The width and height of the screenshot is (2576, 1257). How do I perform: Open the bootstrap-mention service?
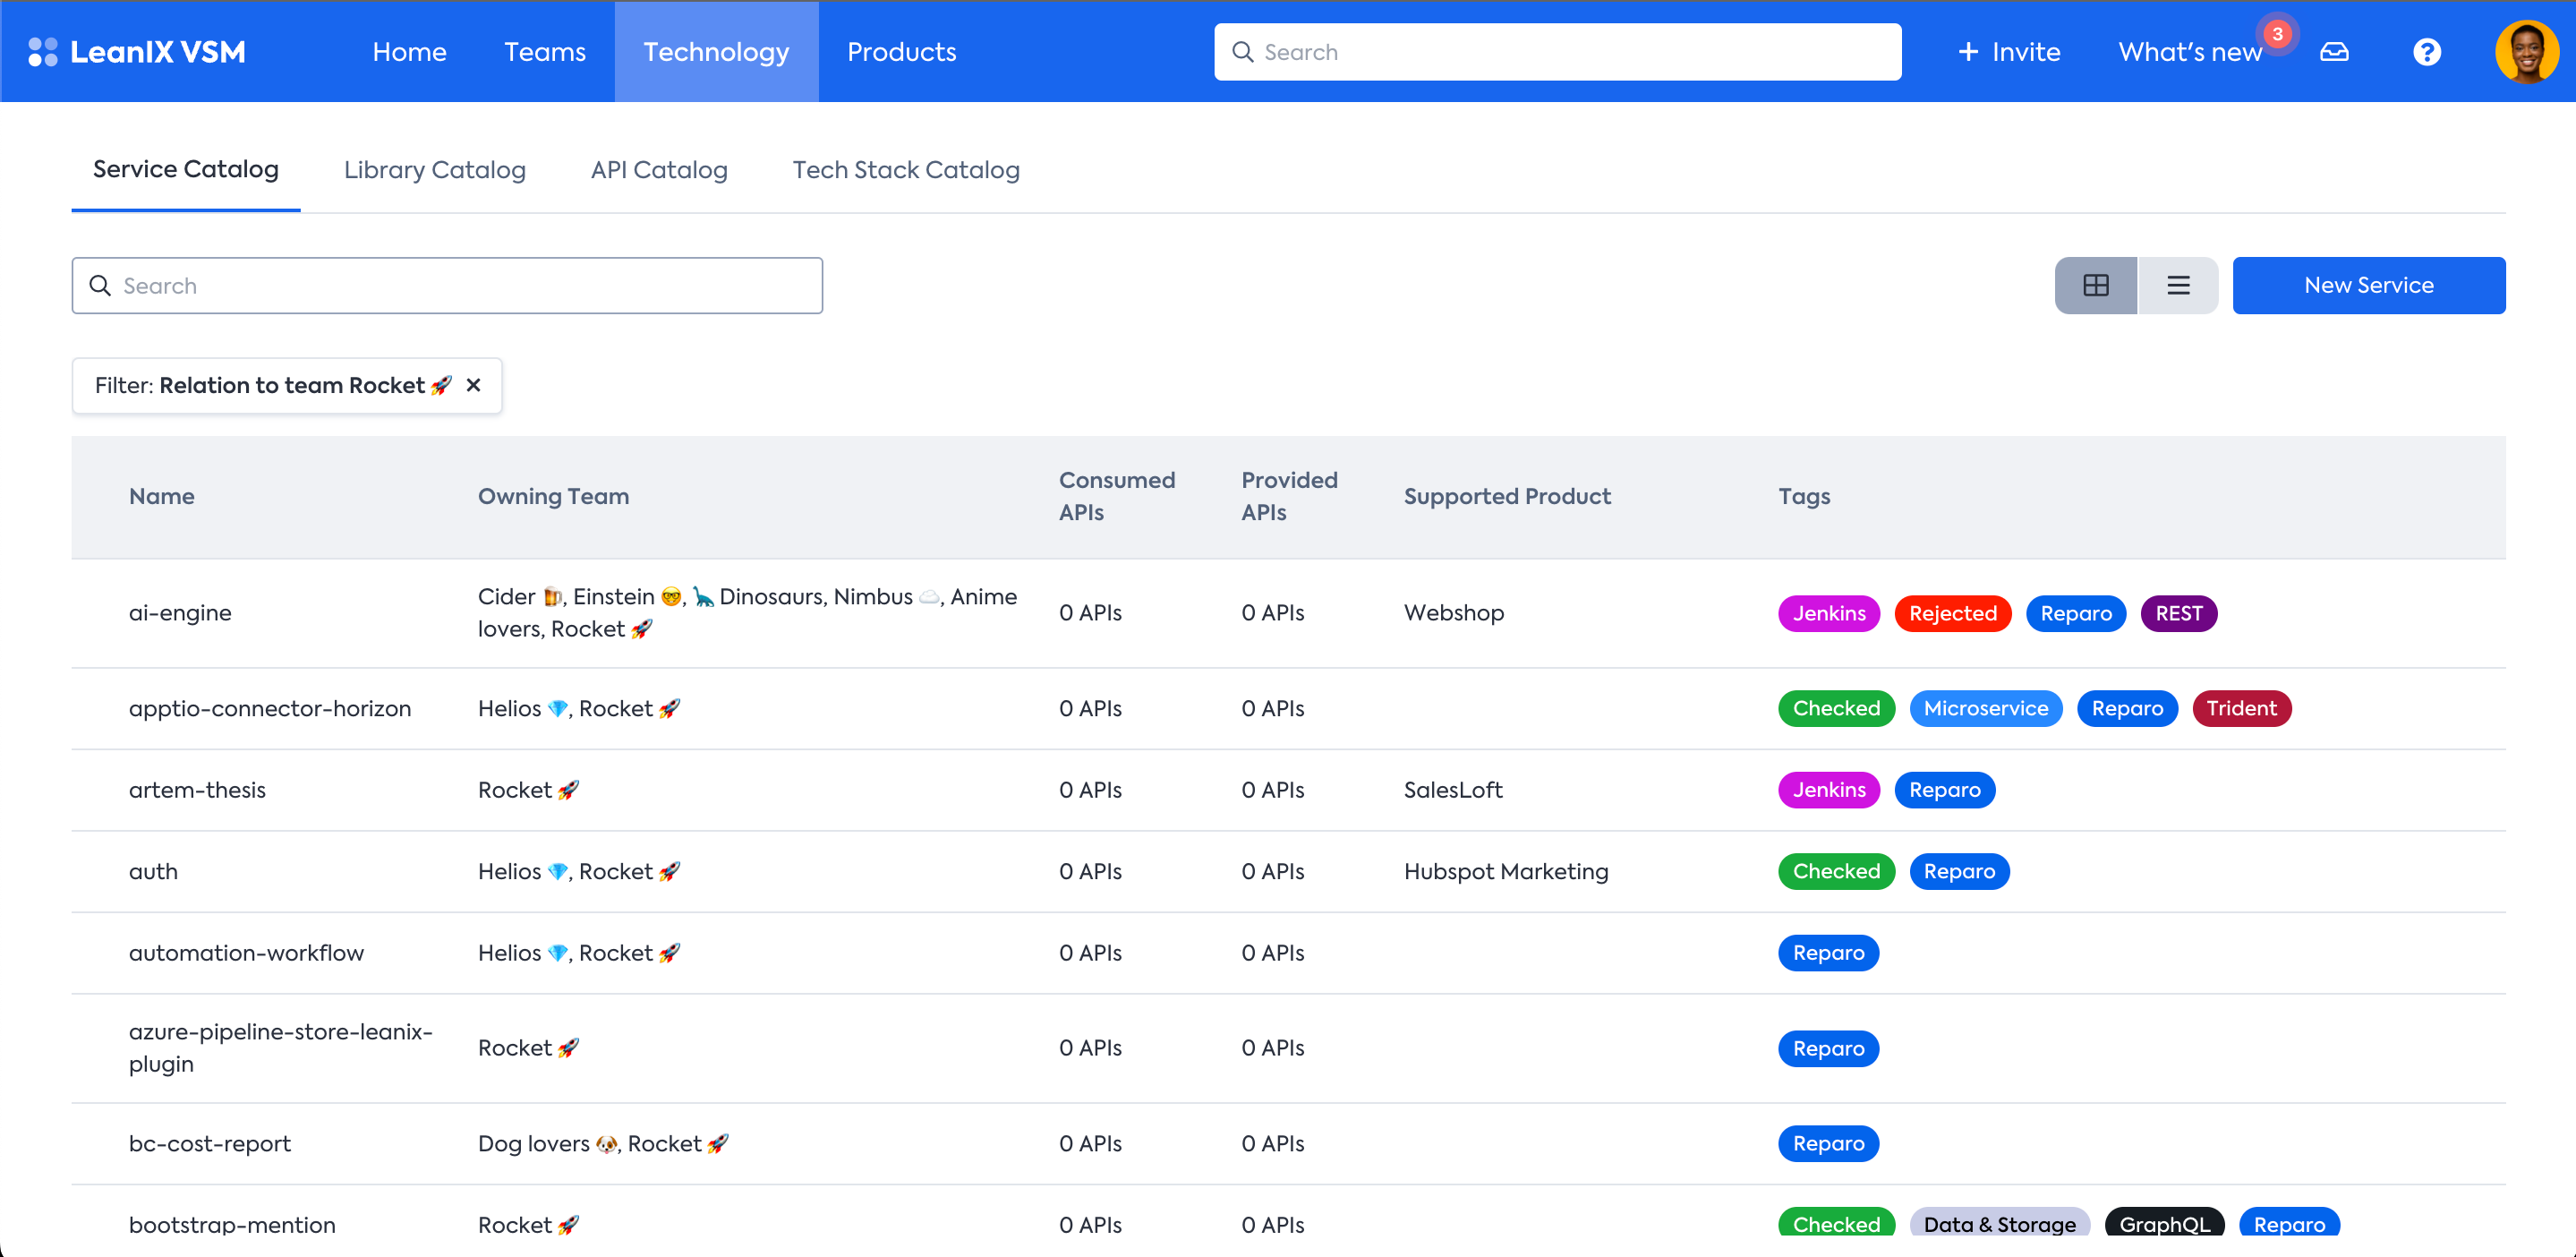coord(232,1225)
